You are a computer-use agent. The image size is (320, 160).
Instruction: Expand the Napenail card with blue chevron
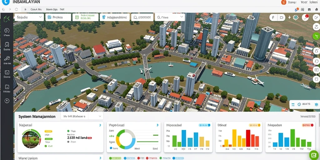pos(100,125)
